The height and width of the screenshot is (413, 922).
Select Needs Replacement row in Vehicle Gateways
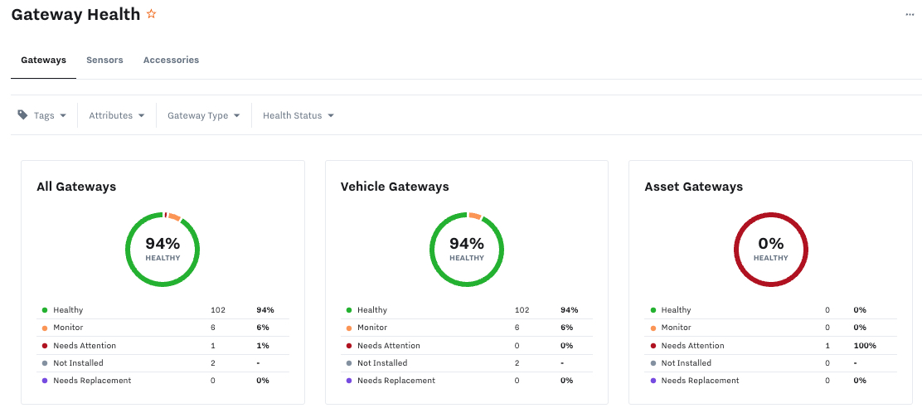point(467,381)
